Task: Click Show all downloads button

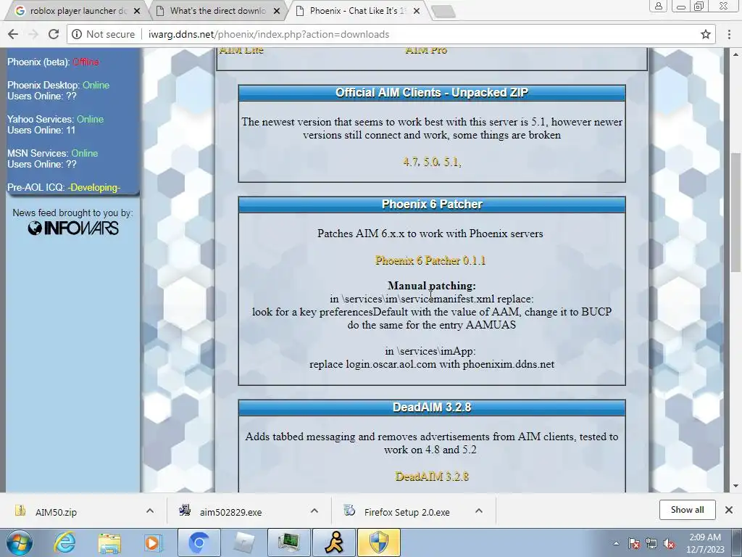Action: pos(687,510)
